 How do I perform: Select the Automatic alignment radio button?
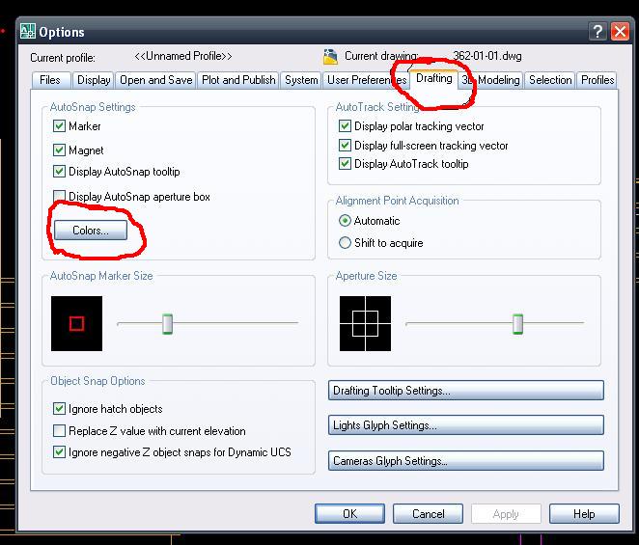pos(345,221)
